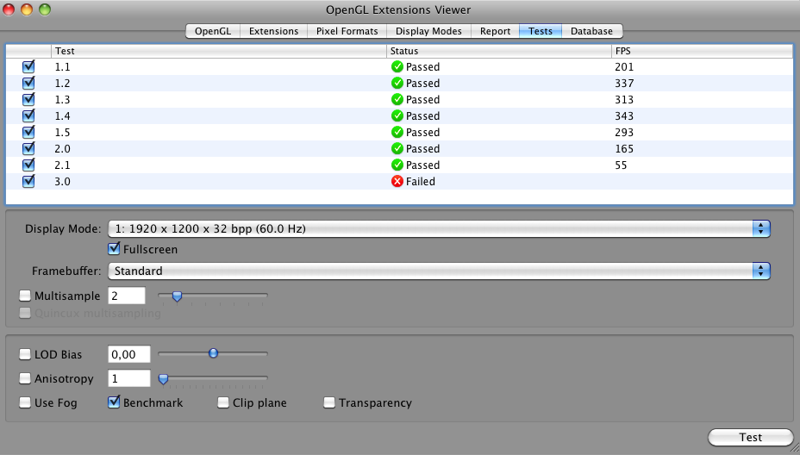Viewport: 800px width, 455px height.
Task: Uncheck the test 2.1 checkbox
Action: [x=28, y=165]
